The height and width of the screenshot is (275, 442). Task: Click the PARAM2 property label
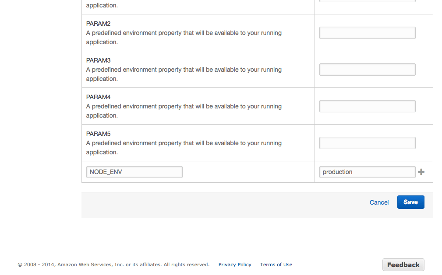coord(98,24)
